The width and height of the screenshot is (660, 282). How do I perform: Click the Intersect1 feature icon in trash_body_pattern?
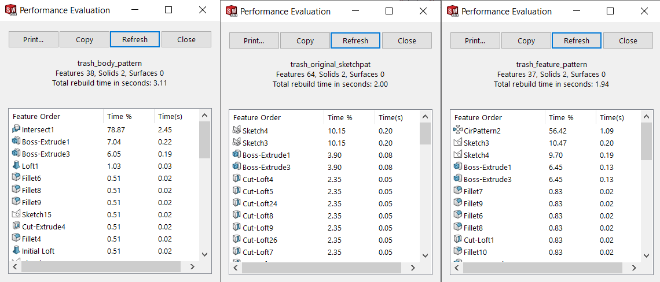click(x=16, y=129)
